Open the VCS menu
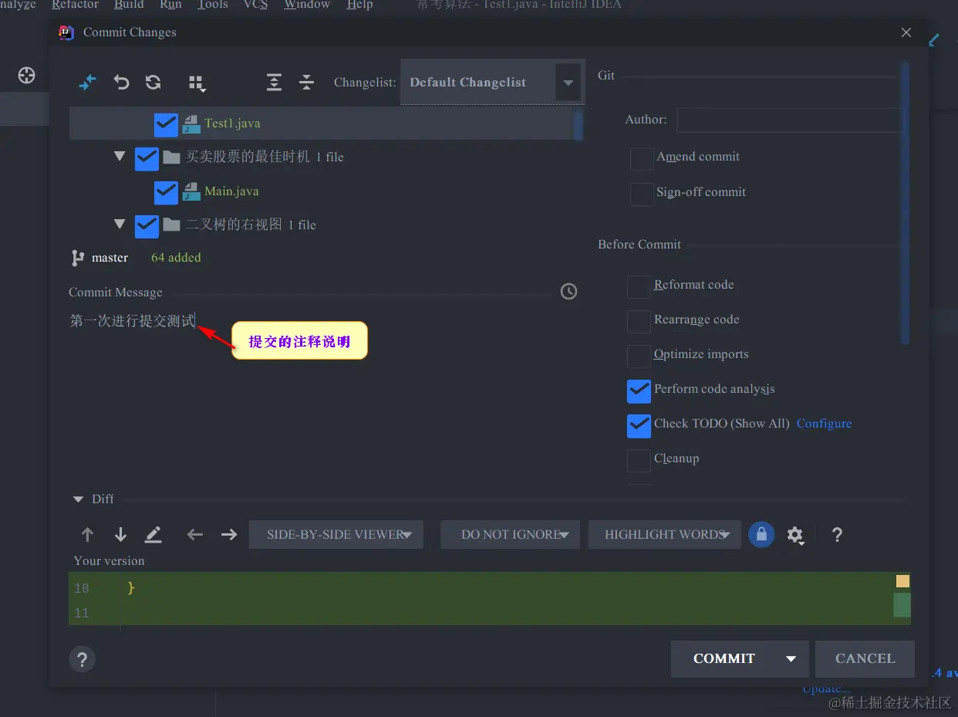Screen dimensions: 958x717 click(x=255, y=5)
